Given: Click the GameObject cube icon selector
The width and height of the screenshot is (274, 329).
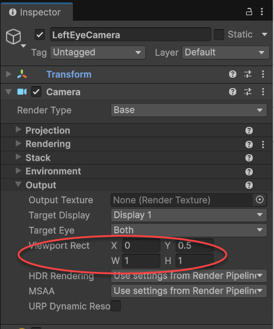Looking at the screenshot, I should 15,38.
